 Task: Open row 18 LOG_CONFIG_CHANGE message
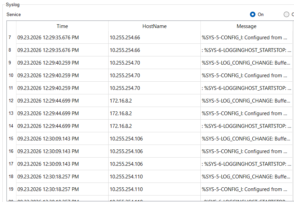246,177
